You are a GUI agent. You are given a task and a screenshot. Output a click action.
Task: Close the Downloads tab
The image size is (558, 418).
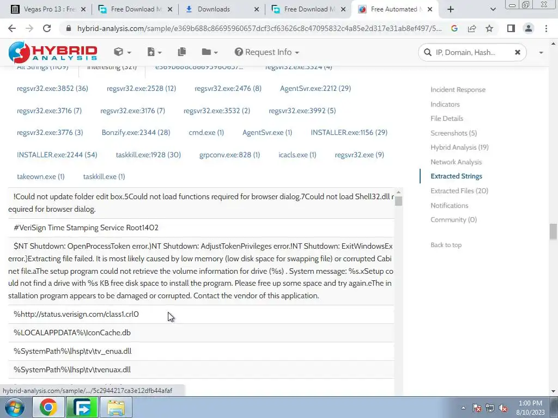click(x=257, y=9)
